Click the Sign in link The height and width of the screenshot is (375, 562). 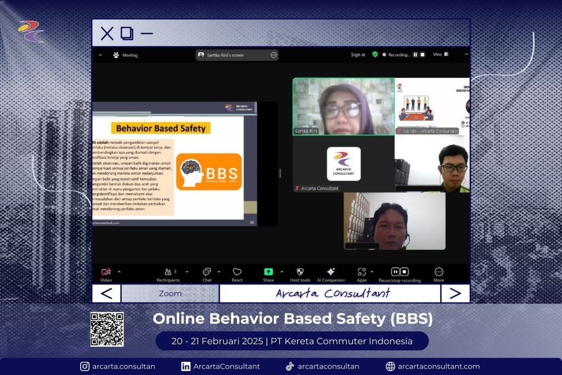358,55
